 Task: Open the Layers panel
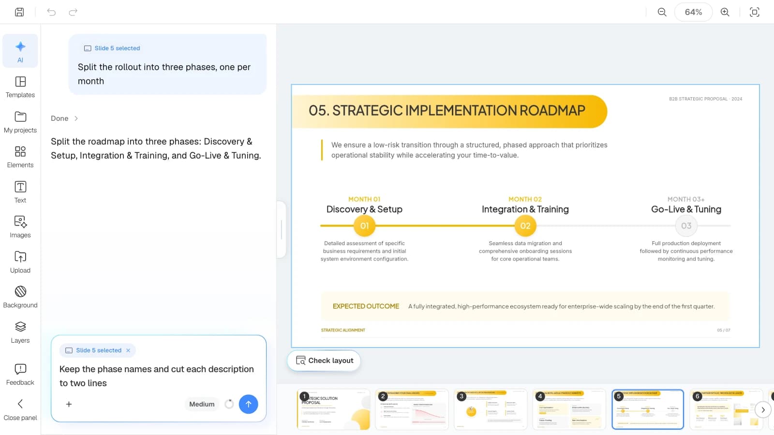[x=20, y=333]
